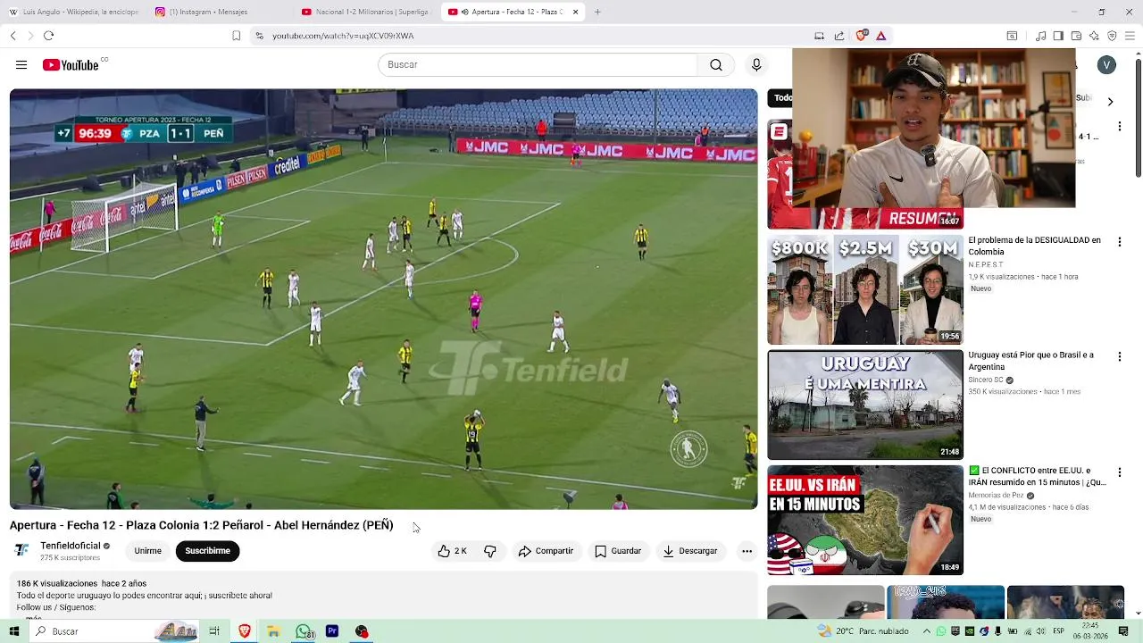Open the account avatar with letter V
This screenshot has width=1143, height=643.
(x=1106, y=65)
